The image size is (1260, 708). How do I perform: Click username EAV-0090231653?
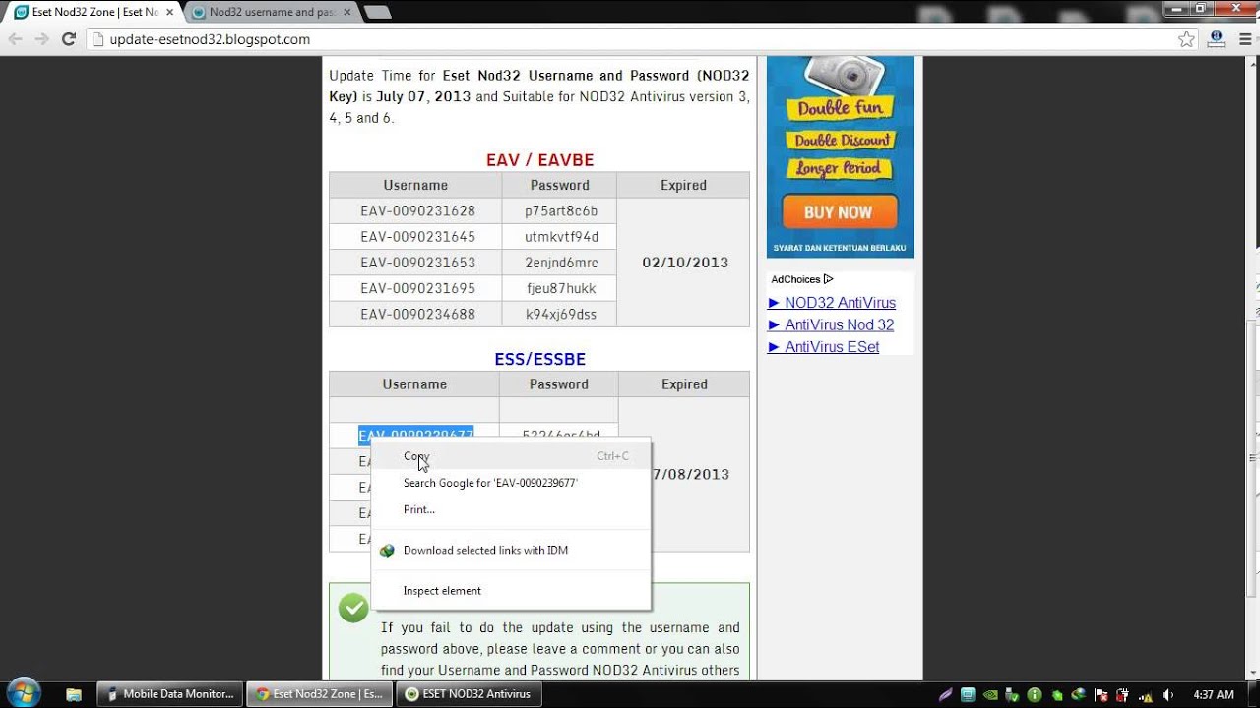tap(417, 263)
